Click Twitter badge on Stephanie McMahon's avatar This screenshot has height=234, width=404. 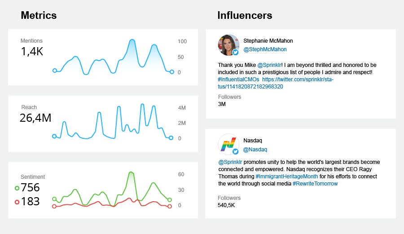[x=236, y=52]
